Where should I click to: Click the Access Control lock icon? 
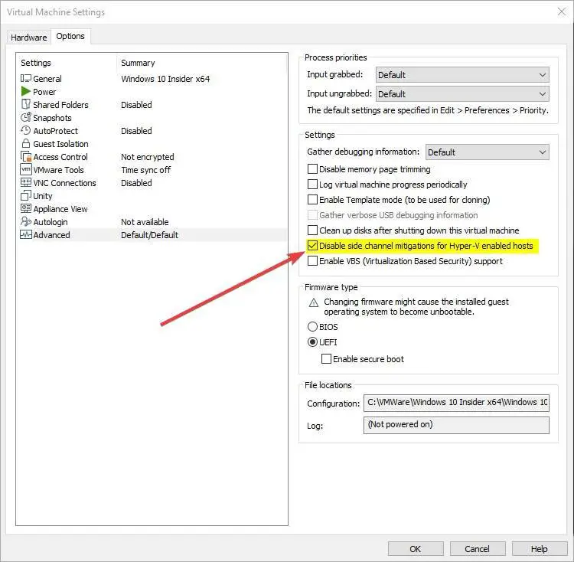25,156
